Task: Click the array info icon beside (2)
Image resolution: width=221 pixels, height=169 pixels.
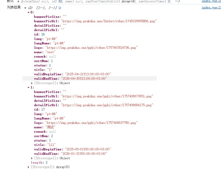Action: [60, 8]
